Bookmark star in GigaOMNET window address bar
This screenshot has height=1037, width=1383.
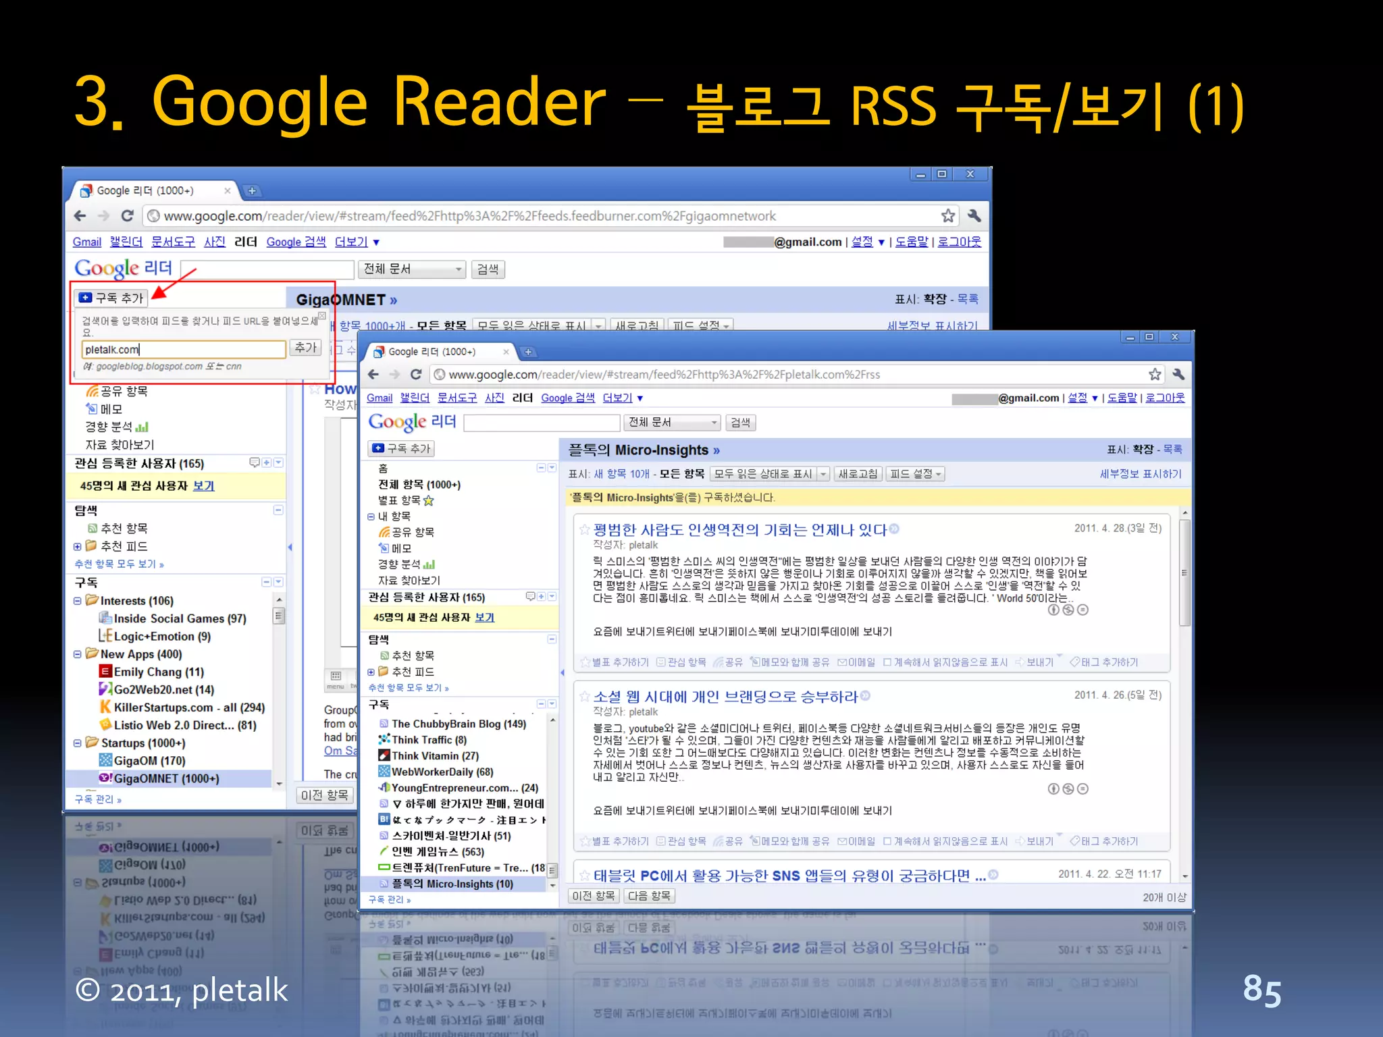coord(948,216)
